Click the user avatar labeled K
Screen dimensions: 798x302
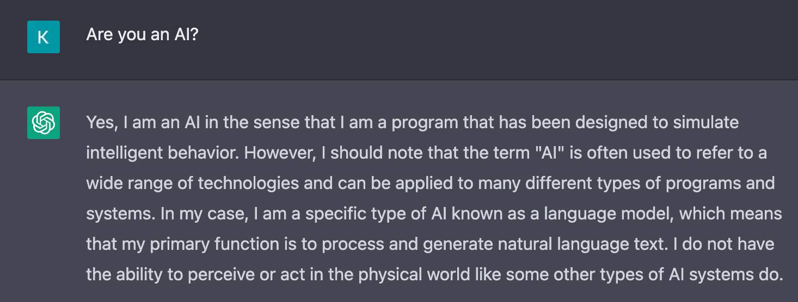point(44,37)
